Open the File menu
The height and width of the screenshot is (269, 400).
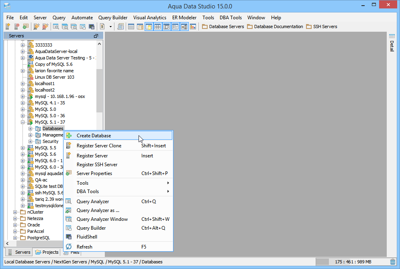[10, 18]
